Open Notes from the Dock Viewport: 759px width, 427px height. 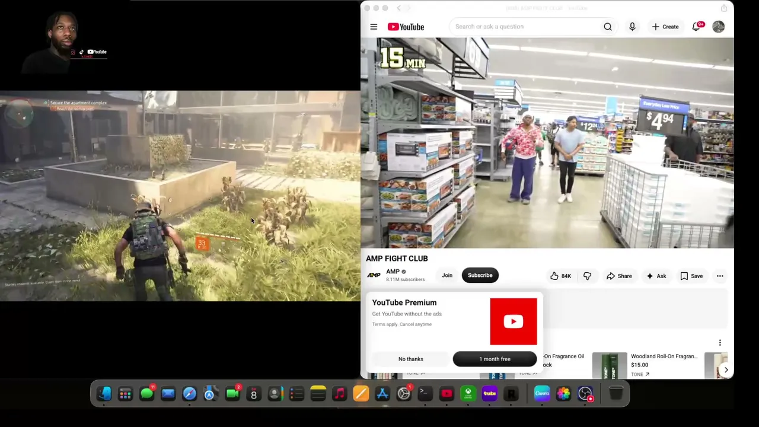tap(318, 393)
